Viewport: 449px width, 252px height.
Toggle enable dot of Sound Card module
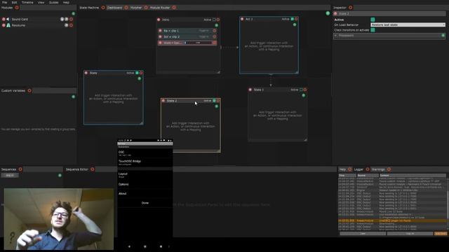[x=4, y=19]
